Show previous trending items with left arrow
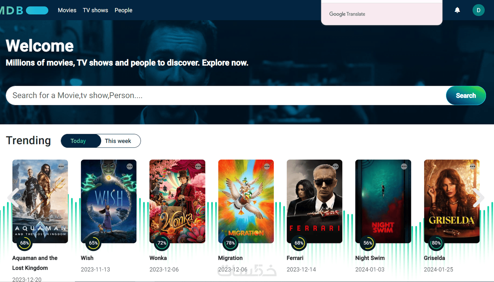The image size is (494, 282). (13, 198)
